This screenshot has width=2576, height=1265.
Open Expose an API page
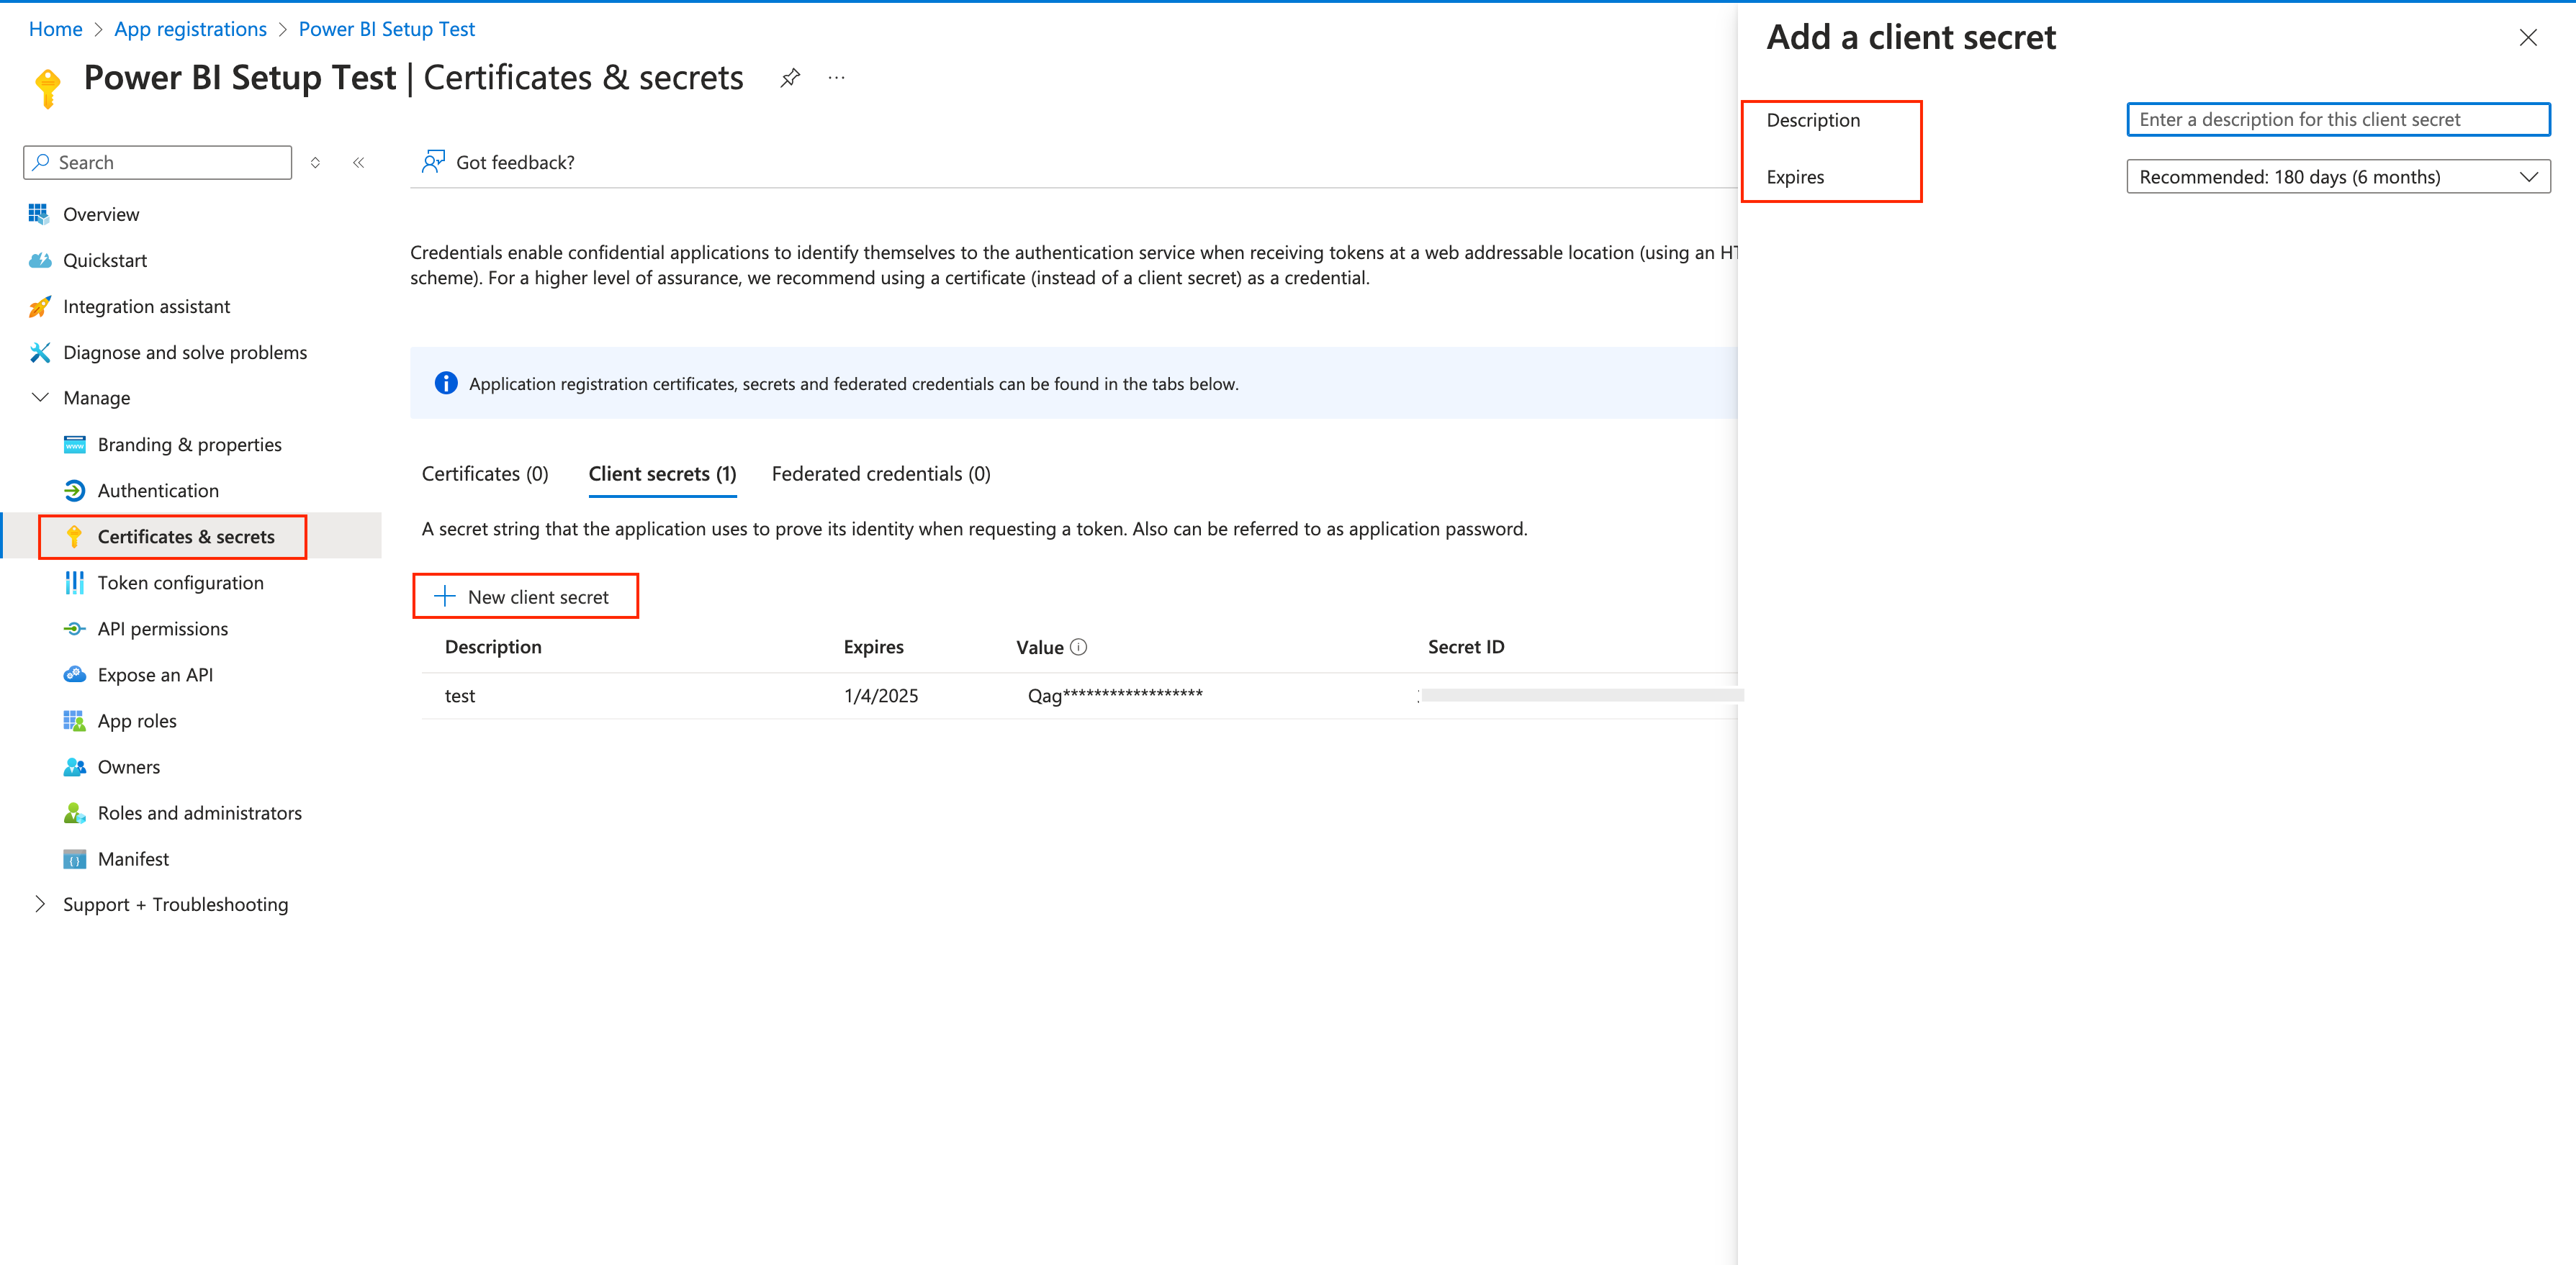click(x=155, y=674)
